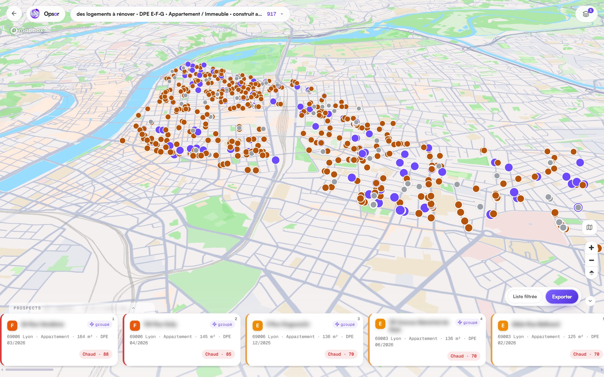Image resolution: width=604 pixels, height=377 pixels.
Task: Zoom out with the minus button
Action: click(x=591, y=260)
